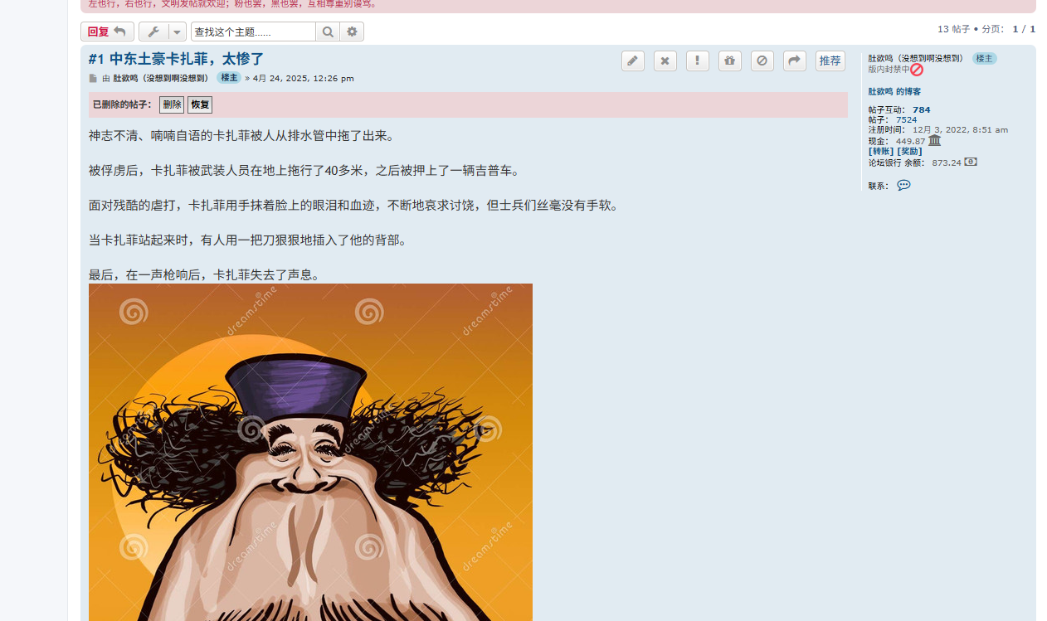Click the 恢复 restore button
This screenshot has width=1047, height=621.
tap(200, 104)
